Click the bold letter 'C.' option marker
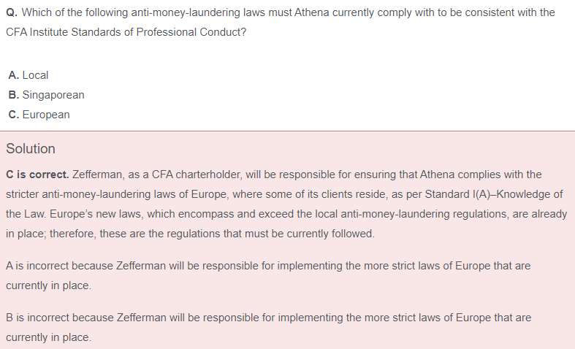Screen dimensions: 575x349 point(14,115)
